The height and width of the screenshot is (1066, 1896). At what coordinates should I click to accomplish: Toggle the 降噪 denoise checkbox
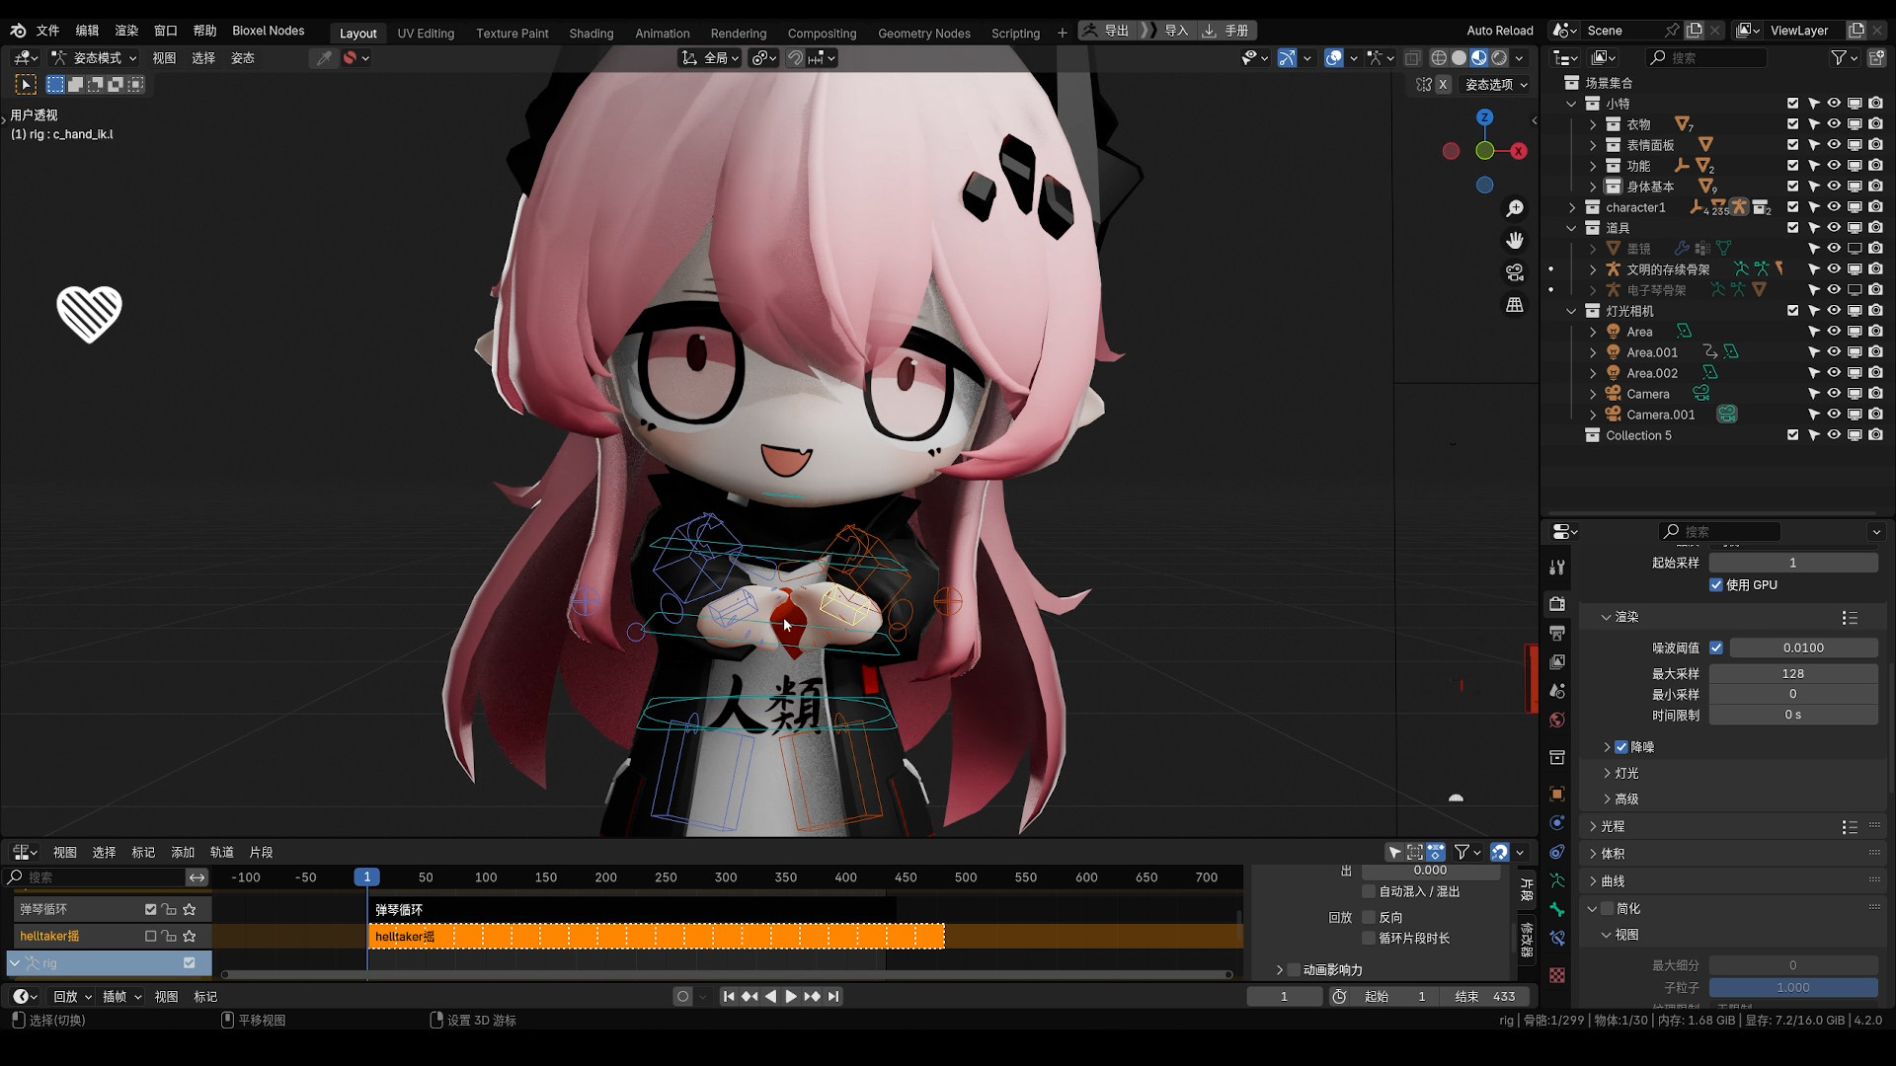pyautogui.click(x=1621, y=747)
